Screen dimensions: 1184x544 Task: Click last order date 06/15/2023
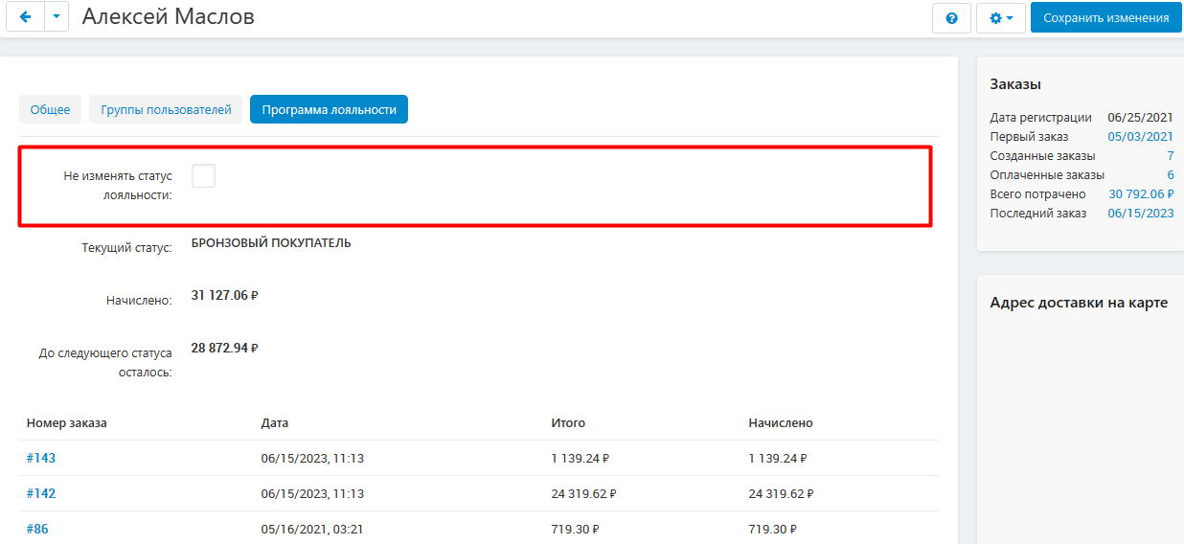(1141, 213)
